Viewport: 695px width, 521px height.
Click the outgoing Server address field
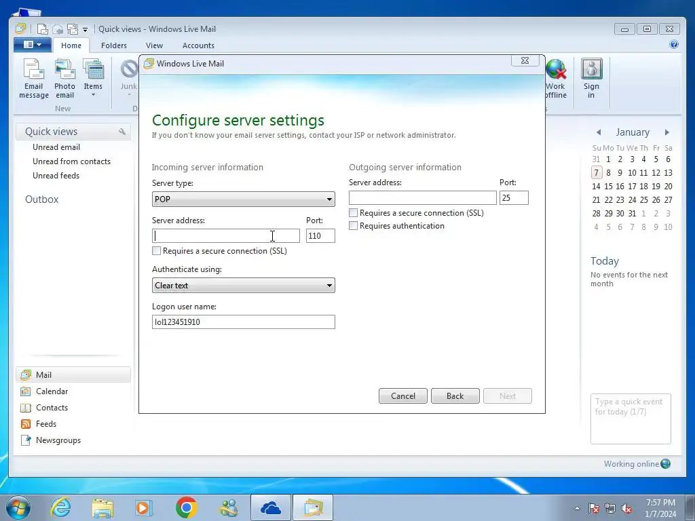[423, 197]
